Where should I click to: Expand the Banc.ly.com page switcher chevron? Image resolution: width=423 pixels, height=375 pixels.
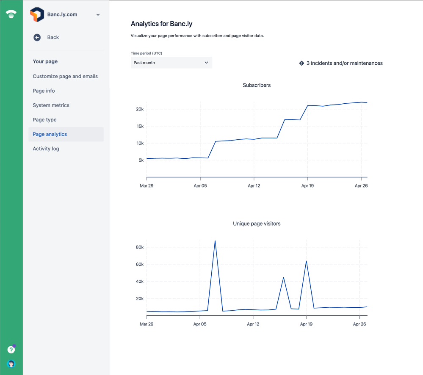tap(98, 14)
